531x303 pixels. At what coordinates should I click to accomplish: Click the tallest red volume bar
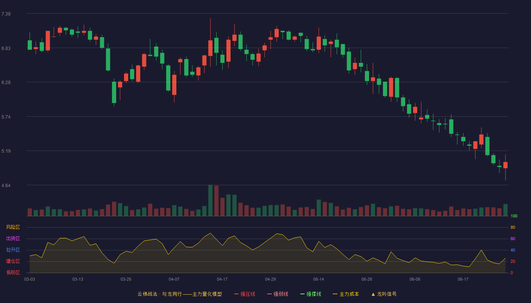[x=216, y=201]
